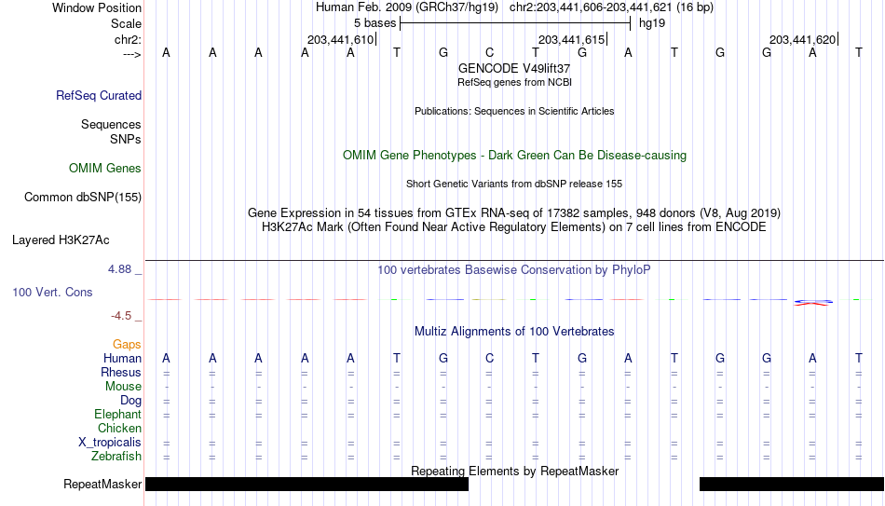Click the 203,441,610 position marker
The width and height of the screenshot is (885, 506).
342,39
